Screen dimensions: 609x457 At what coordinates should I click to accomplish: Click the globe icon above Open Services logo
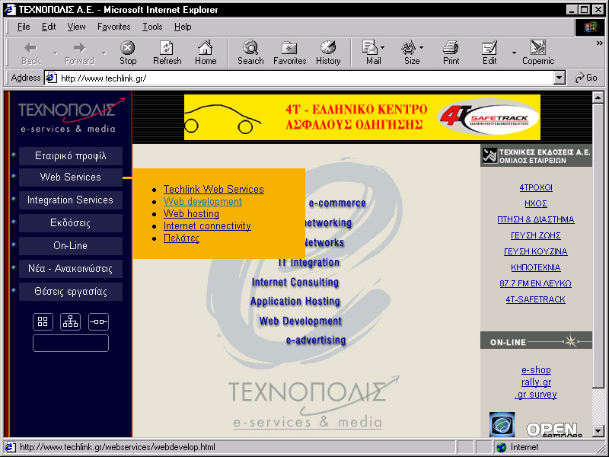pos(502,424)
